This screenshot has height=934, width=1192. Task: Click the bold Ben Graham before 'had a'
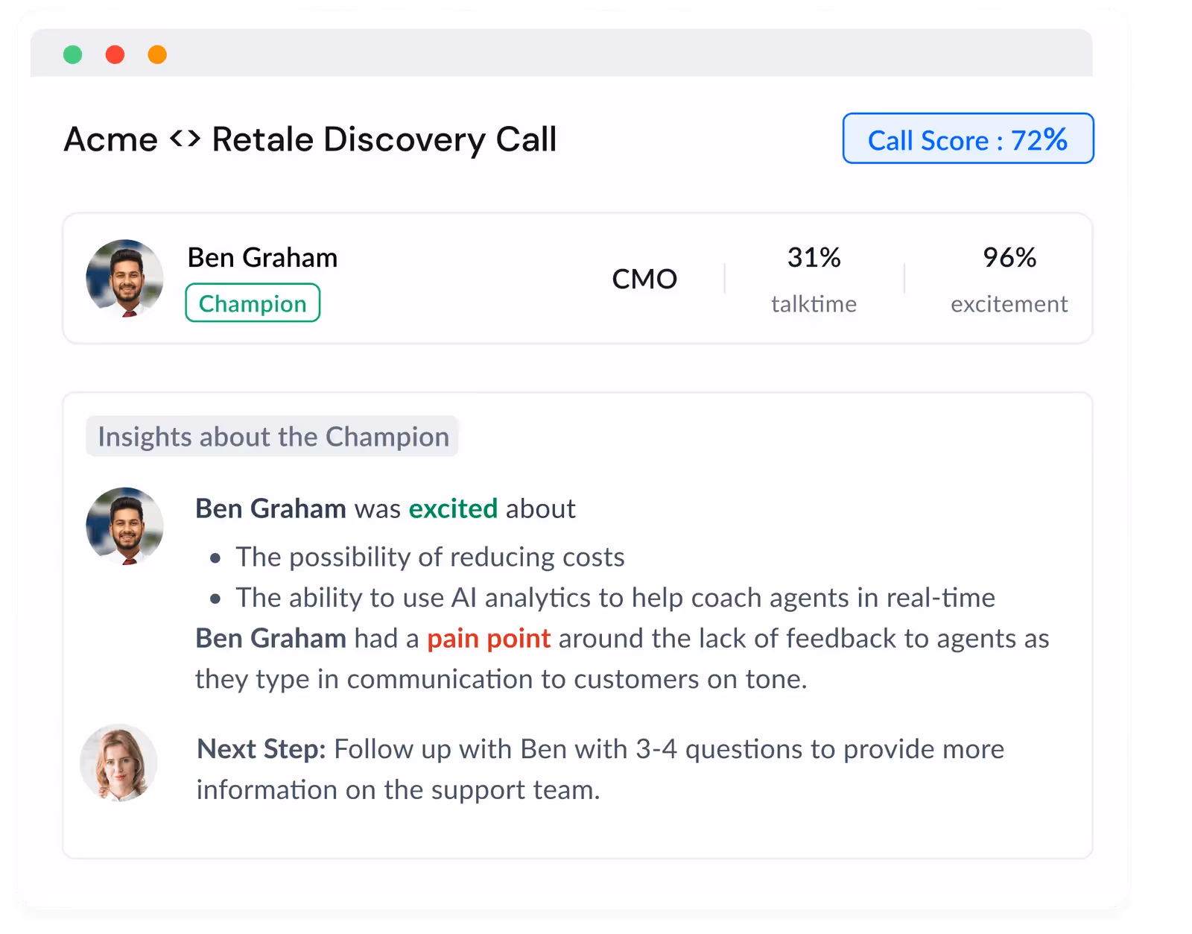click(270, 639)
